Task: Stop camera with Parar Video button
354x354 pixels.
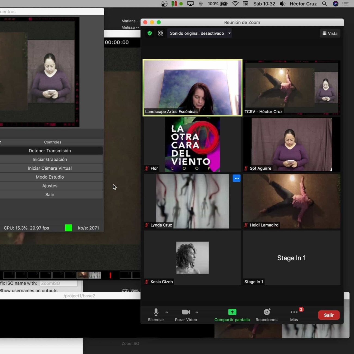Action: tap(186, 312)
